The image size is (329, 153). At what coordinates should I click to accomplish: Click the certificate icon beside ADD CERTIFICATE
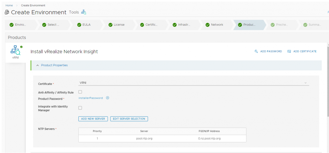[289, 51]
